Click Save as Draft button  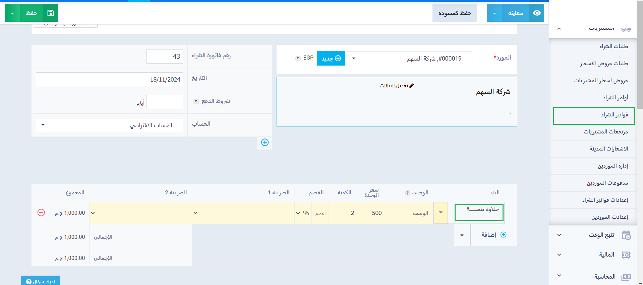454,13
